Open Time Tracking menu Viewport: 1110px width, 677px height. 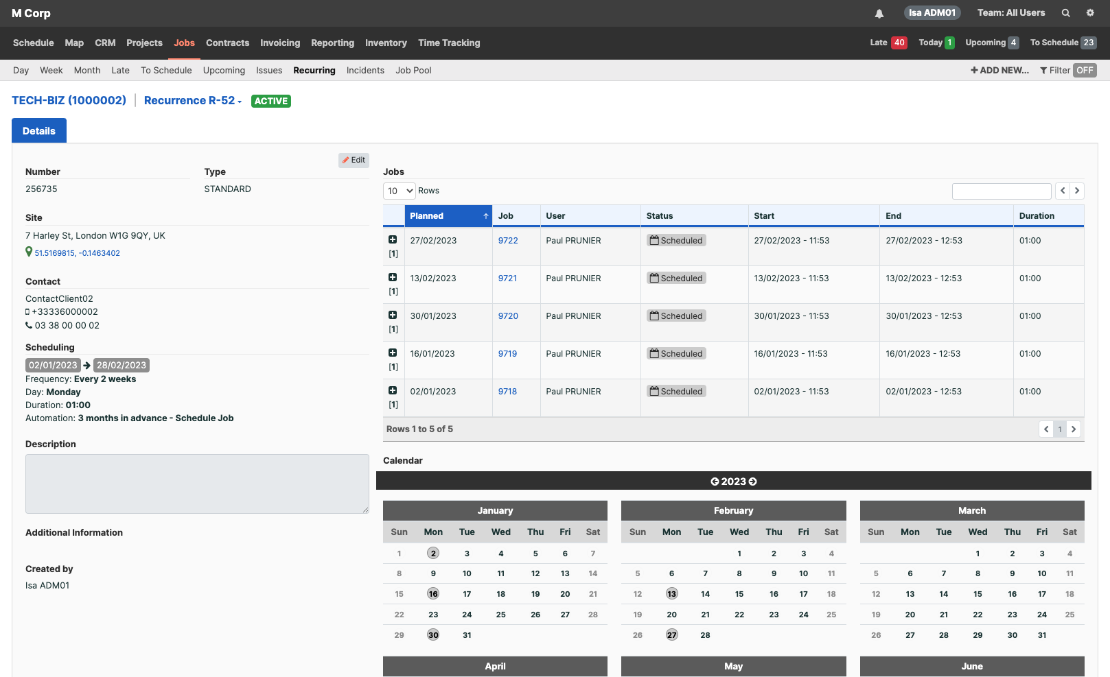(449, 43)
